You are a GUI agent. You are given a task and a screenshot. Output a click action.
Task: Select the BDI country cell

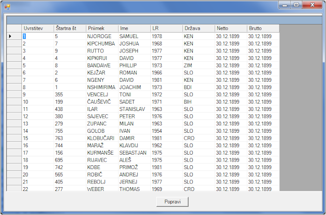click(x=198, y=87)
